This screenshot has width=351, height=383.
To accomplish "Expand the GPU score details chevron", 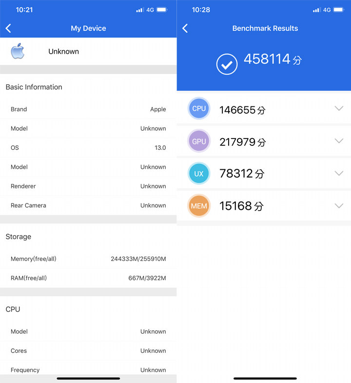I will pyautogui.click(x=339, y=141).
